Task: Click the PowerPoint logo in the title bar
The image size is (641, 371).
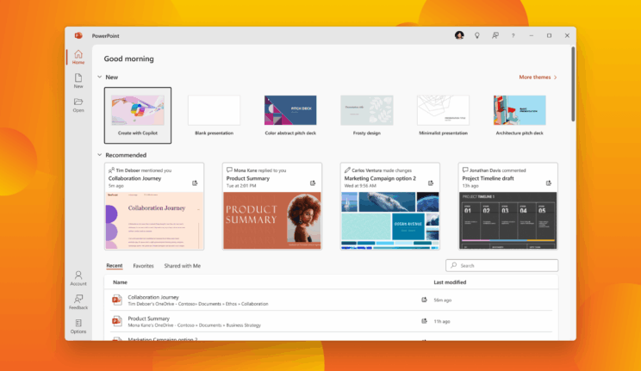Action: pos(78,35)
